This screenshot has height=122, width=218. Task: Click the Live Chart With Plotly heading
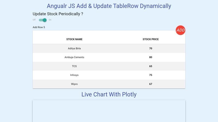(109, 94)
